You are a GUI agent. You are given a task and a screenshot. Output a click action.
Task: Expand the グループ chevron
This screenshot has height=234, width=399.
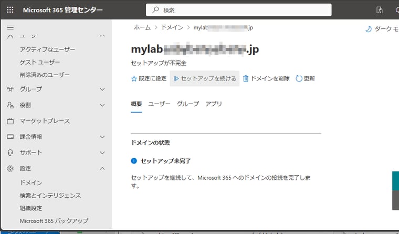(102, 89)
